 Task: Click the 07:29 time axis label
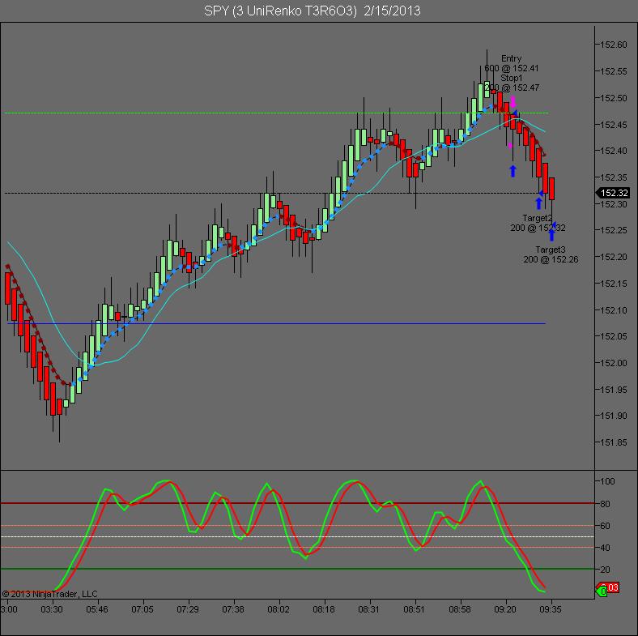click(x=188, y=609)
